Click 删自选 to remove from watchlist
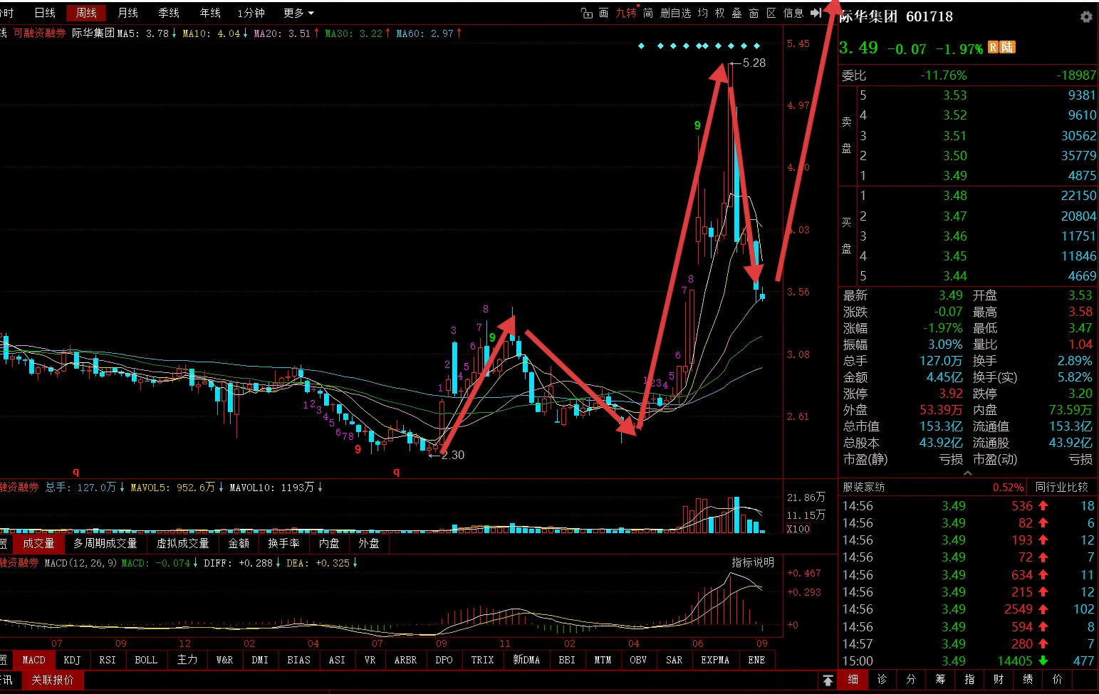 pyautogui.click(x=675, y=13)
